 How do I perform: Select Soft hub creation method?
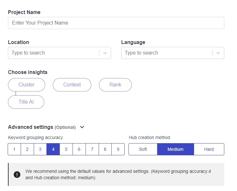click(143, 149)
